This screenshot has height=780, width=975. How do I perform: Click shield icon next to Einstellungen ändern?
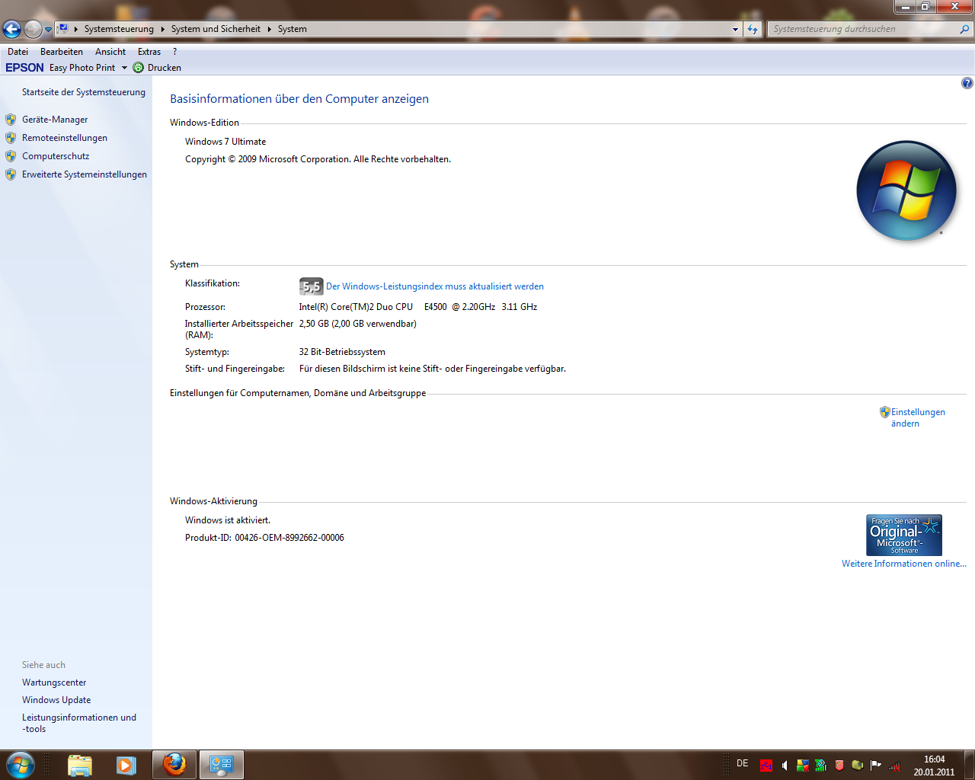click(885, 412)
